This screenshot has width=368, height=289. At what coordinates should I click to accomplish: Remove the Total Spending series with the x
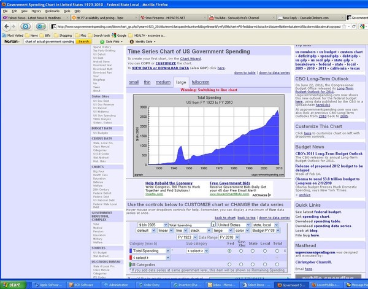click(x=285, y=251)
